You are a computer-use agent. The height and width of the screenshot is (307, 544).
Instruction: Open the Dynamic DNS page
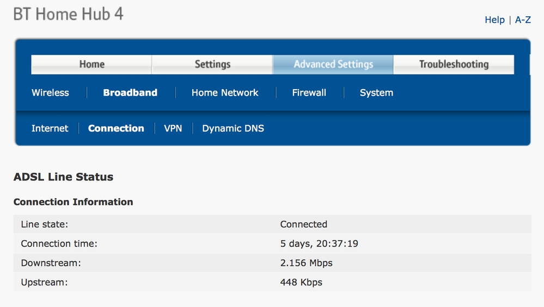tap(233, 128)
